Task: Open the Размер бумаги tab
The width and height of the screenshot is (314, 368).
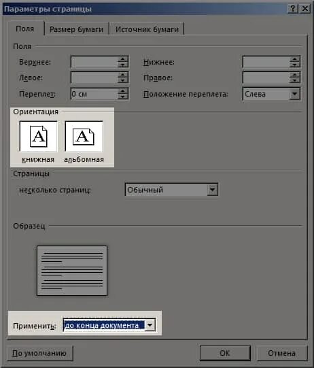Action: (x=76, y=29)
